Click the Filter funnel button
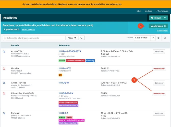 72,38
